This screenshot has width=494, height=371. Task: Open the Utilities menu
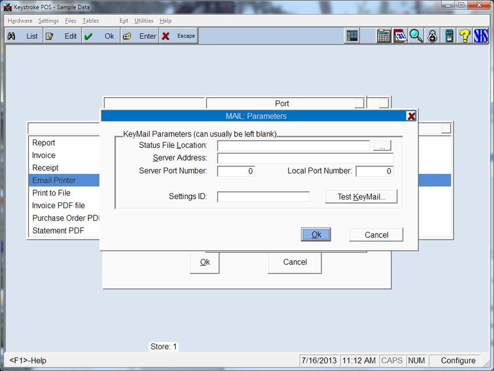point(144,21)
